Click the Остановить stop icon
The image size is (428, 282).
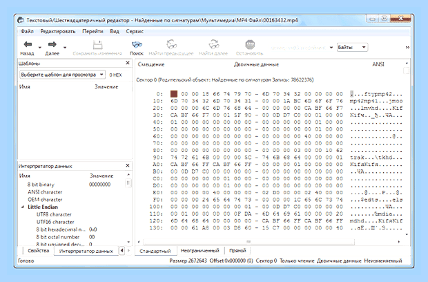(250, 44)
